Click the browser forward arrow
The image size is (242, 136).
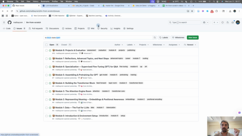(7, 11)
